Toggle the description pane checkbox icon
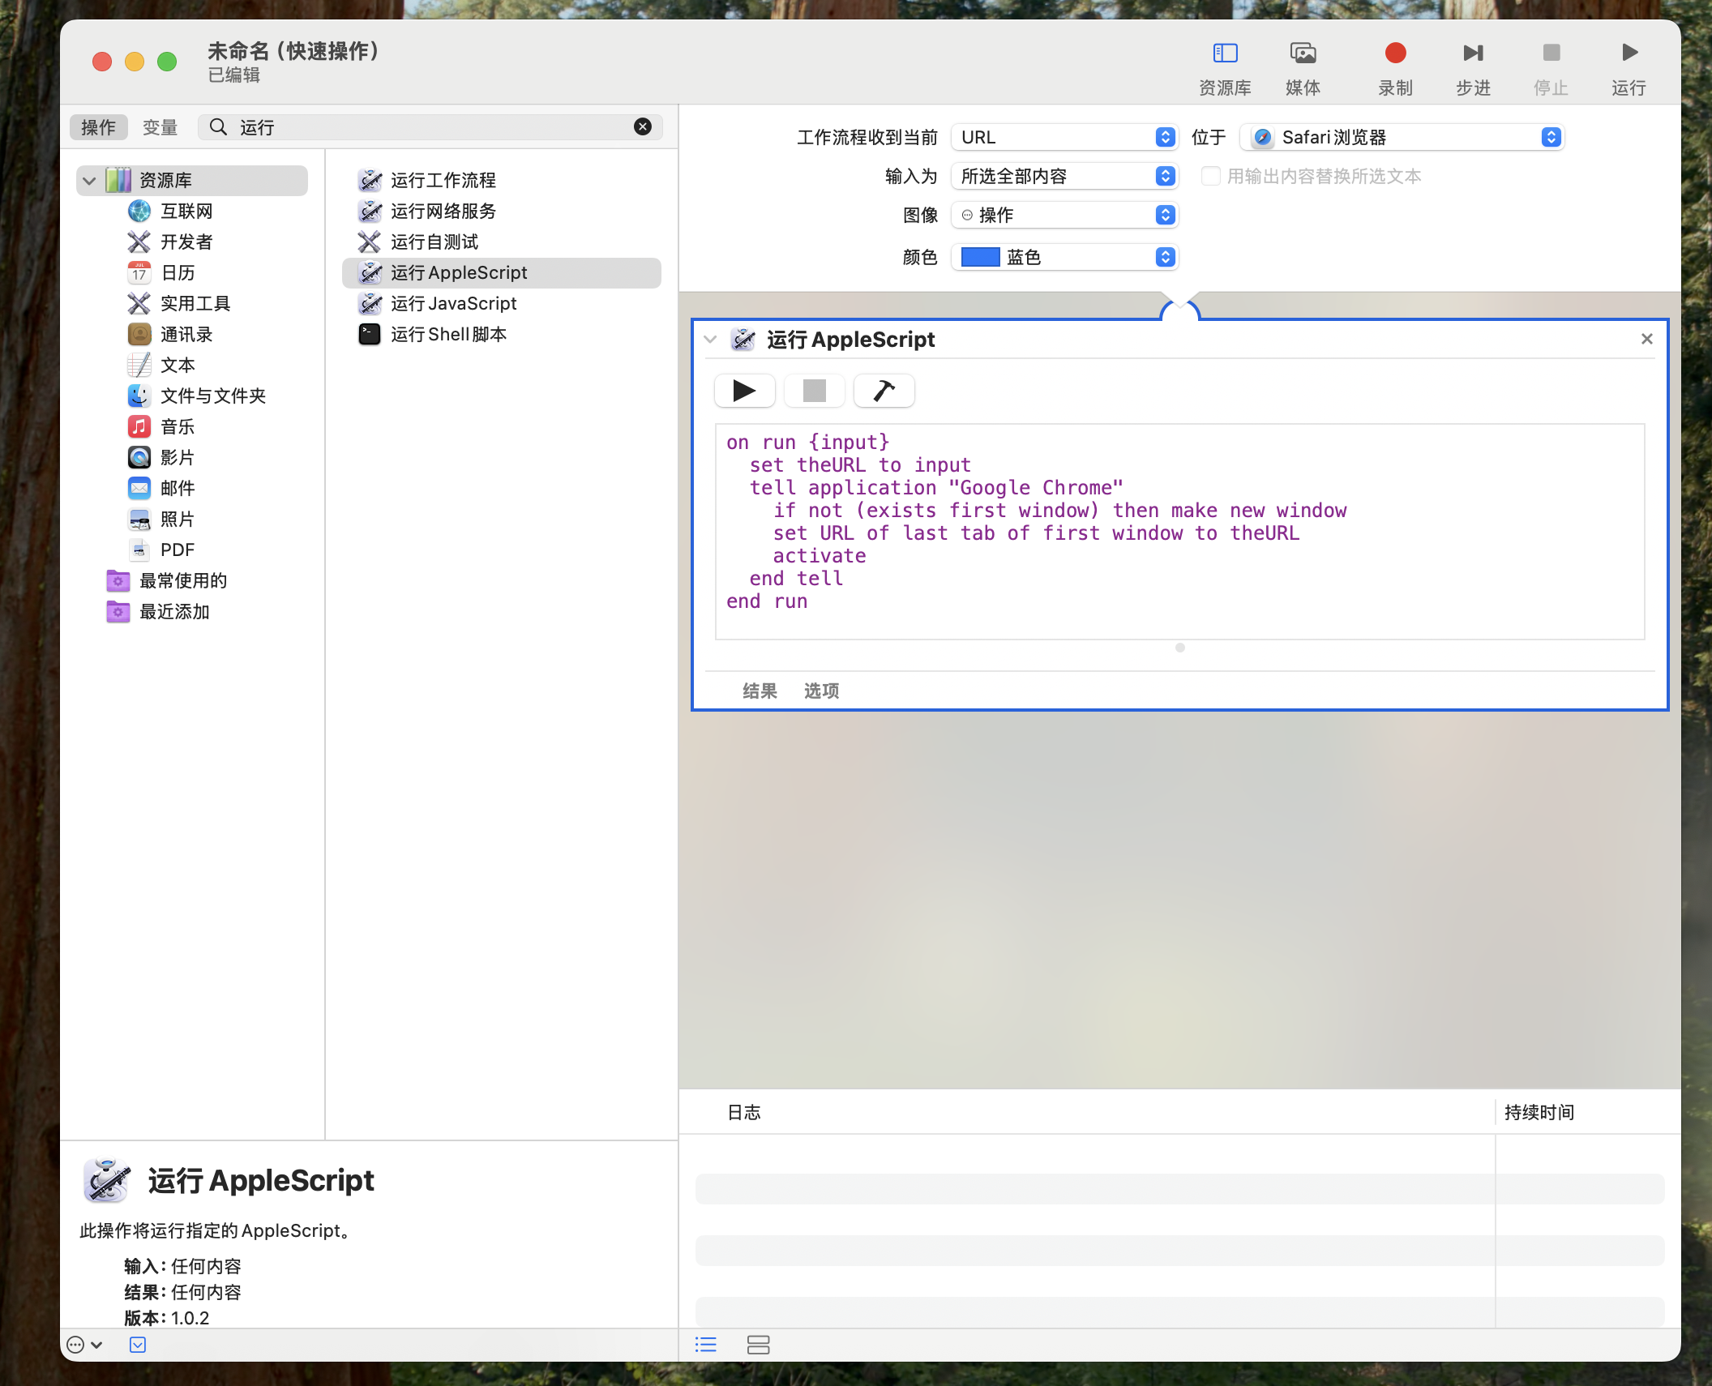 click(x=138, y=1345)
